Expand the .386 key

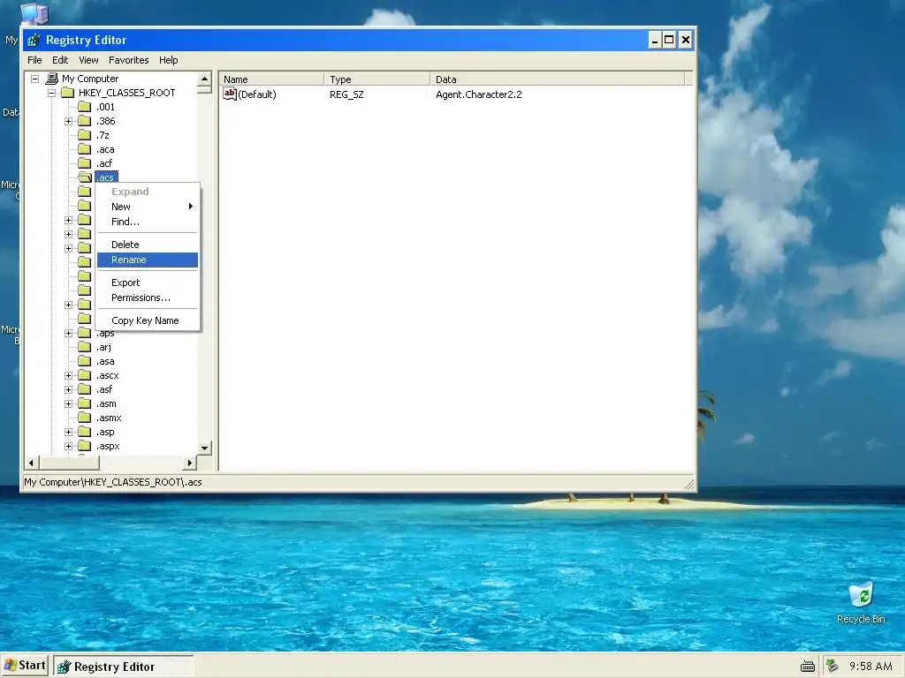pos(69,121)
